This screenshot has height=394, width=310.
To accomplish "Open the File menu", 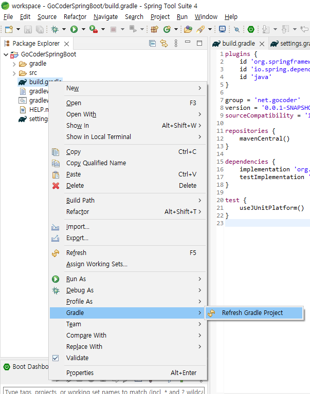I will 8,17.
